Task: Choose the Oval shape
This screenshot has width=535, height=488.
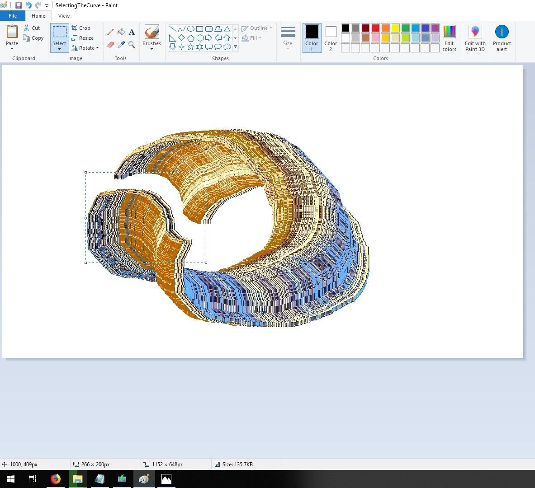Action: point(191,28)
